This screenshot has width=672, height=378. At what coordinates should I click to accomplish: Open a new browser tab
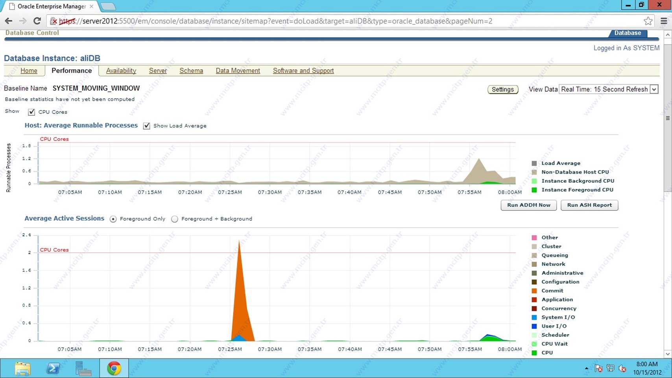pyautogui.click(x=108, y=6)
